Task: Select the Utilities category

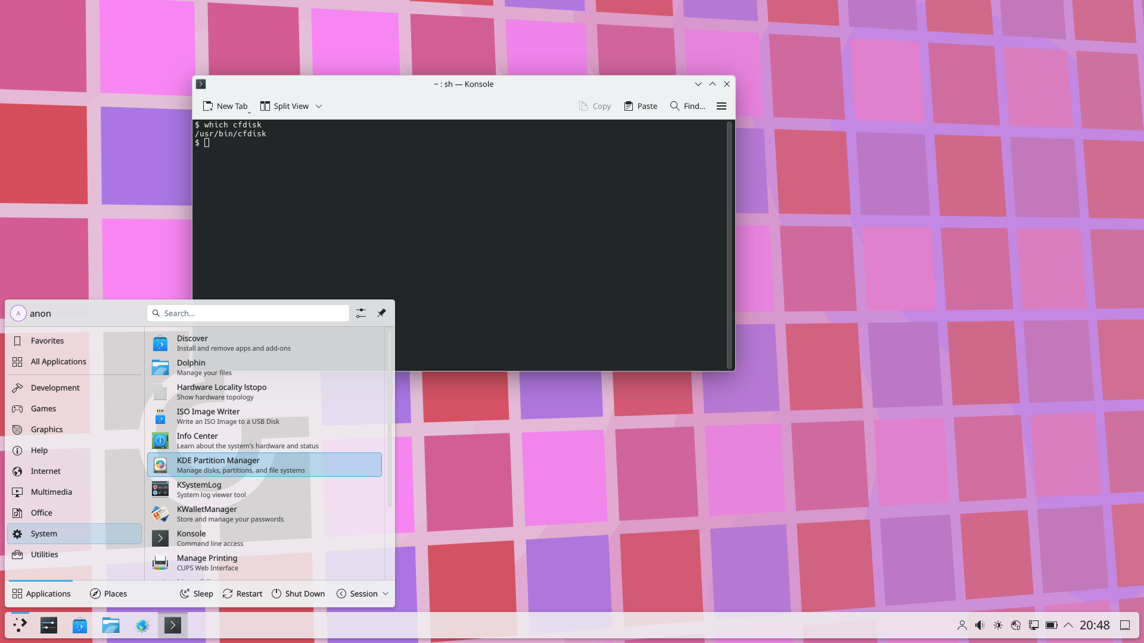Action: pyautogui.click(x=74, y=554)
